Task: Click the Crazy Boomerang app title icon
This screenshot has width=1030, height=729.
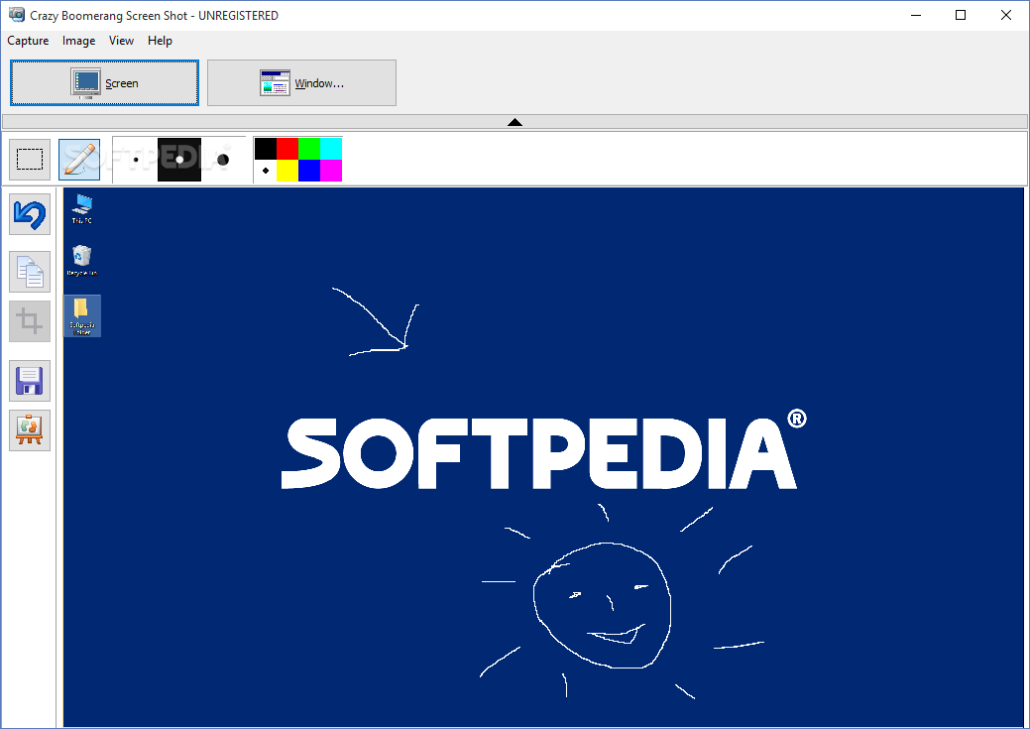Action: pyautogui.click(x=17, y=15)
